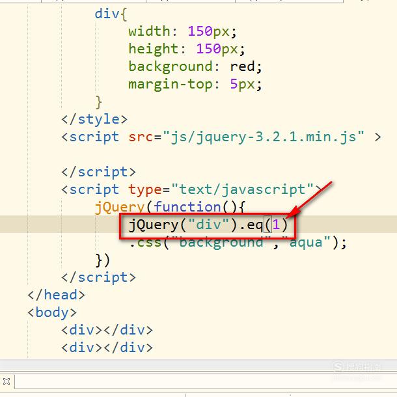Click the "</script>" tag just above "</head>"
The width and height of the screenshot is (397, 397).
point(98,277)
